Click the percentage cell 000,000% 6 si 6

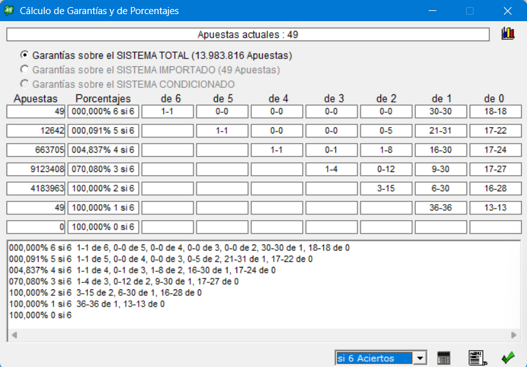click(103, 112)
